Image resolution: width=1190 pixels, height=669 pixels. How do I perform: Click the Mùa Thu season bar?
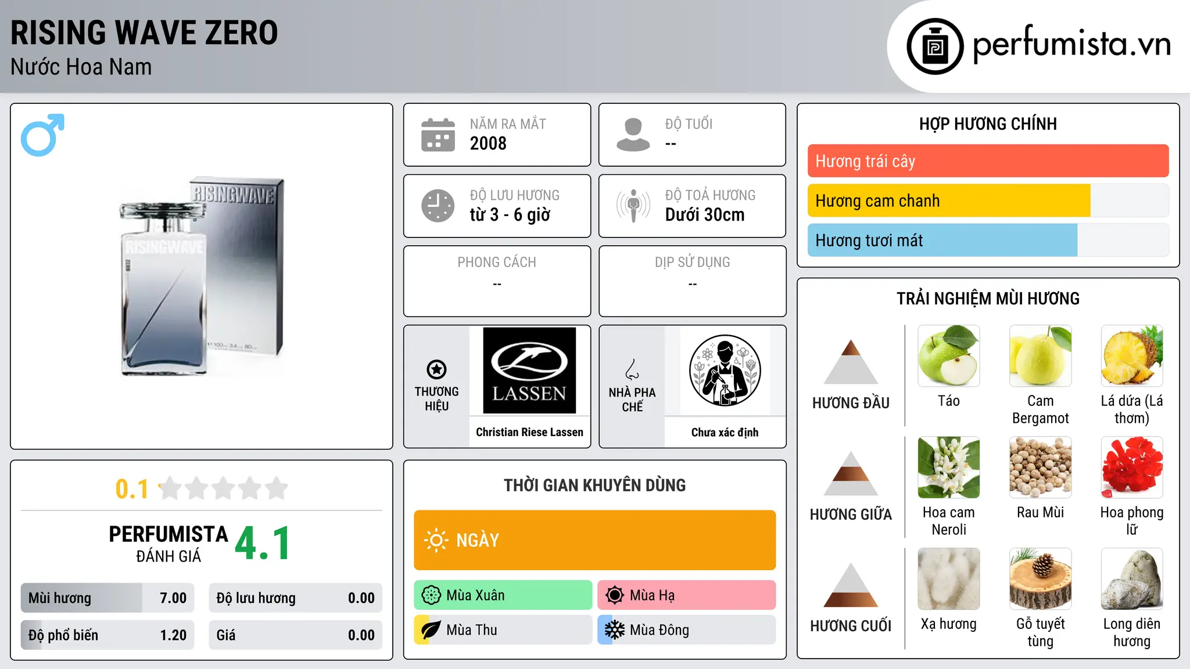[503, 630]
